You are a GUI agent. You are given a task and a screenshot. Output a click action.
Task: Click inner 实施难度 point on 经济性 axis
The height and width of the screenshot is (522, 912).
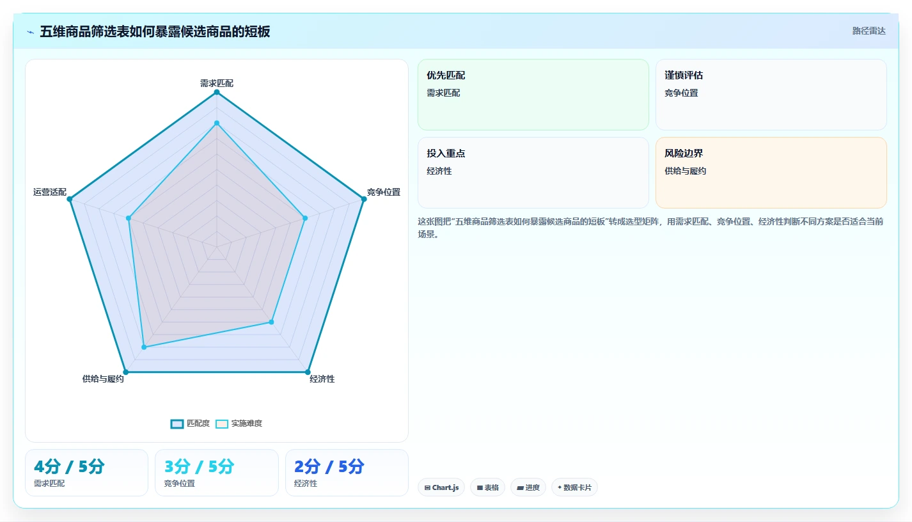pyautogui.click(x=271, y=322)
